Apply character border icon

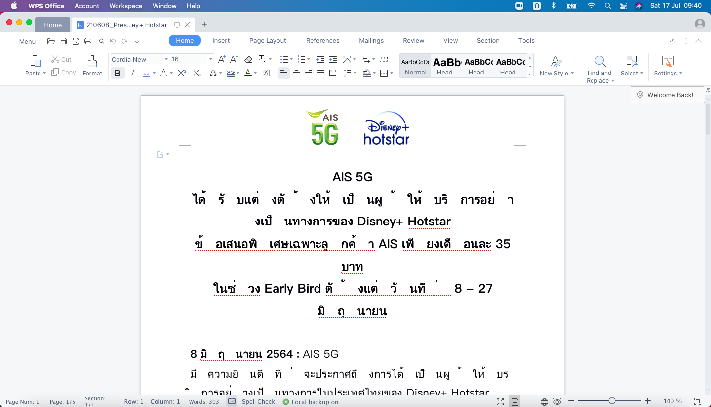[x=266, y=73]
